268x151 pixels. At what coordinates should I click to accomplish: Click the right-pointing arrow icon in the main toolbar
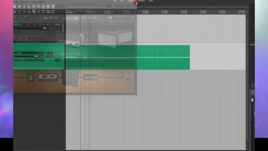click(24, 7)
